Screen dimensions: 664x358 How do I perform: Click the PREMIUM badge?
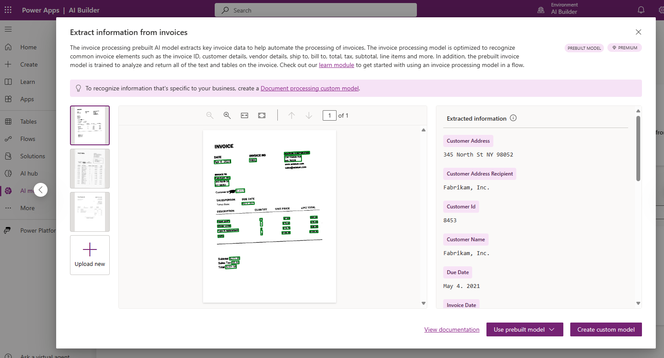point(625,48)
